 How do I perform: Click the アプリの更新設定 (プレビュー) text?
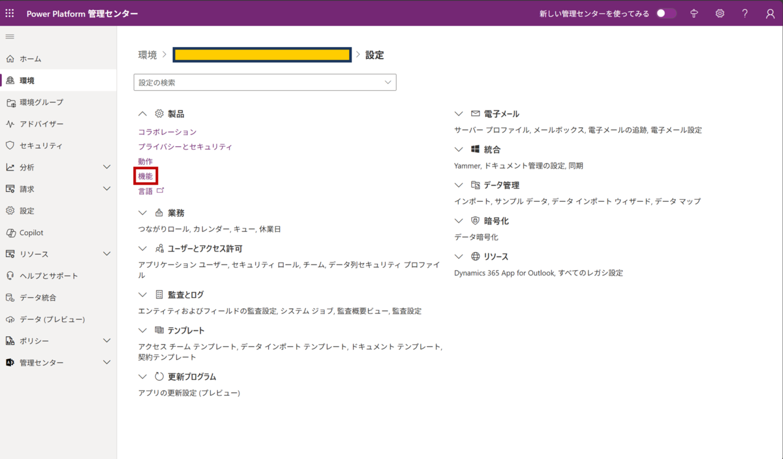(x=189, y=393)
